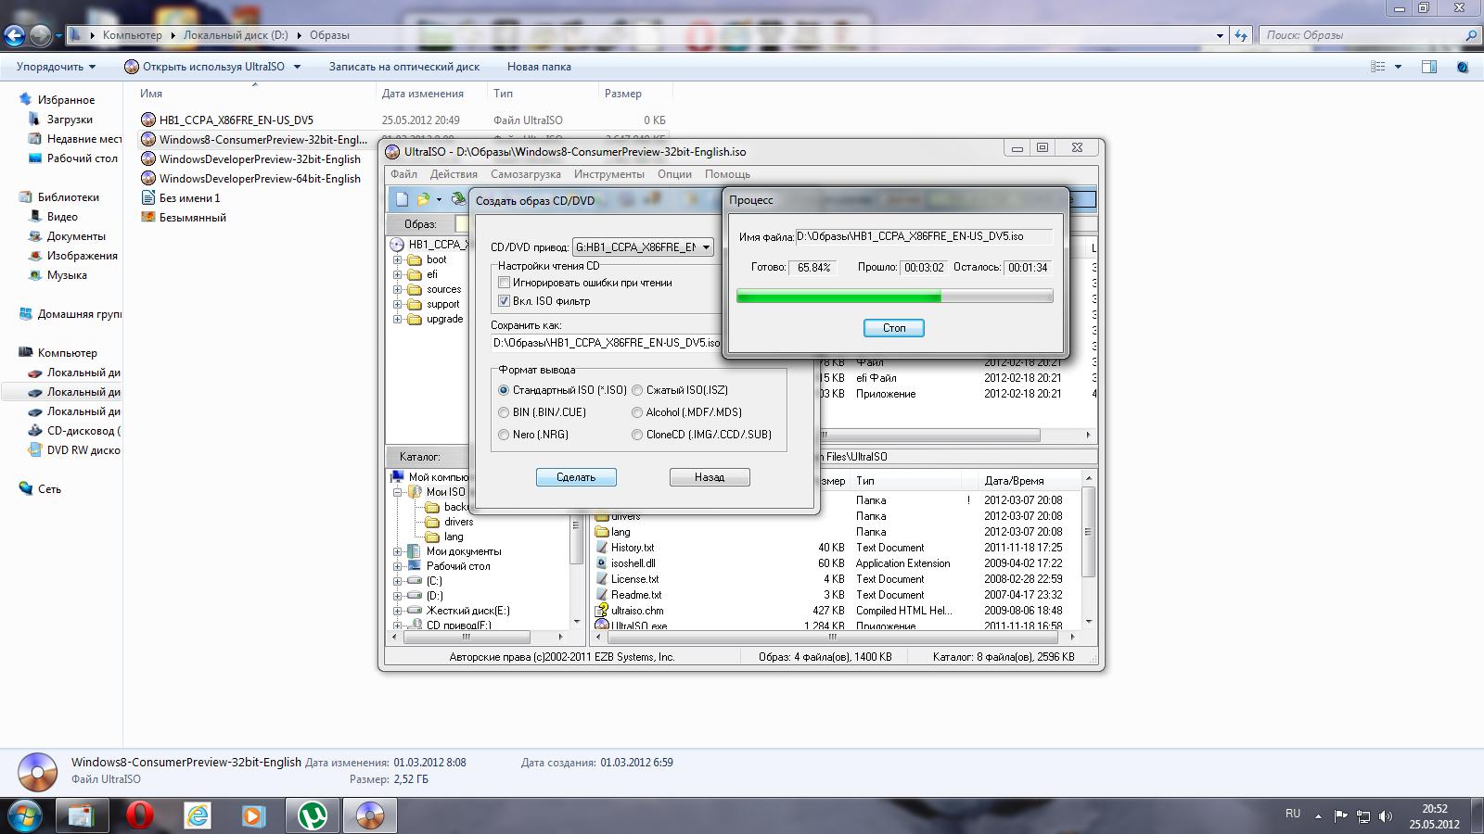Select the WindowsDeveloperPreview-64bit-English disc icon
Image resolution: width=1484 pixels, height=834 pixels.
pos(148,178)
